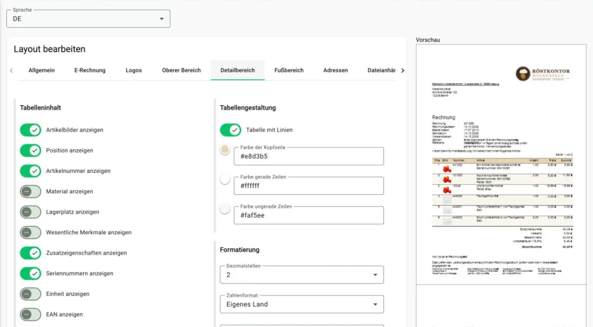Click the Röstkontor logo in the preview
The image size is (593, 327).
[543, 74]
